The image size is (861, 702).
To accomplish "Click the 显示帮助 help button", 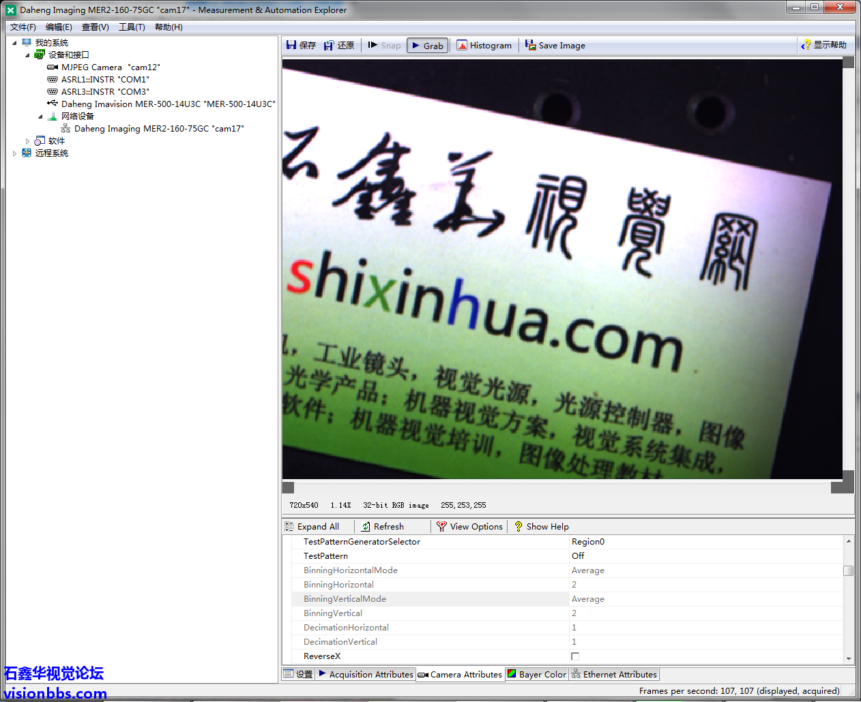I will [x=823, y=45].
